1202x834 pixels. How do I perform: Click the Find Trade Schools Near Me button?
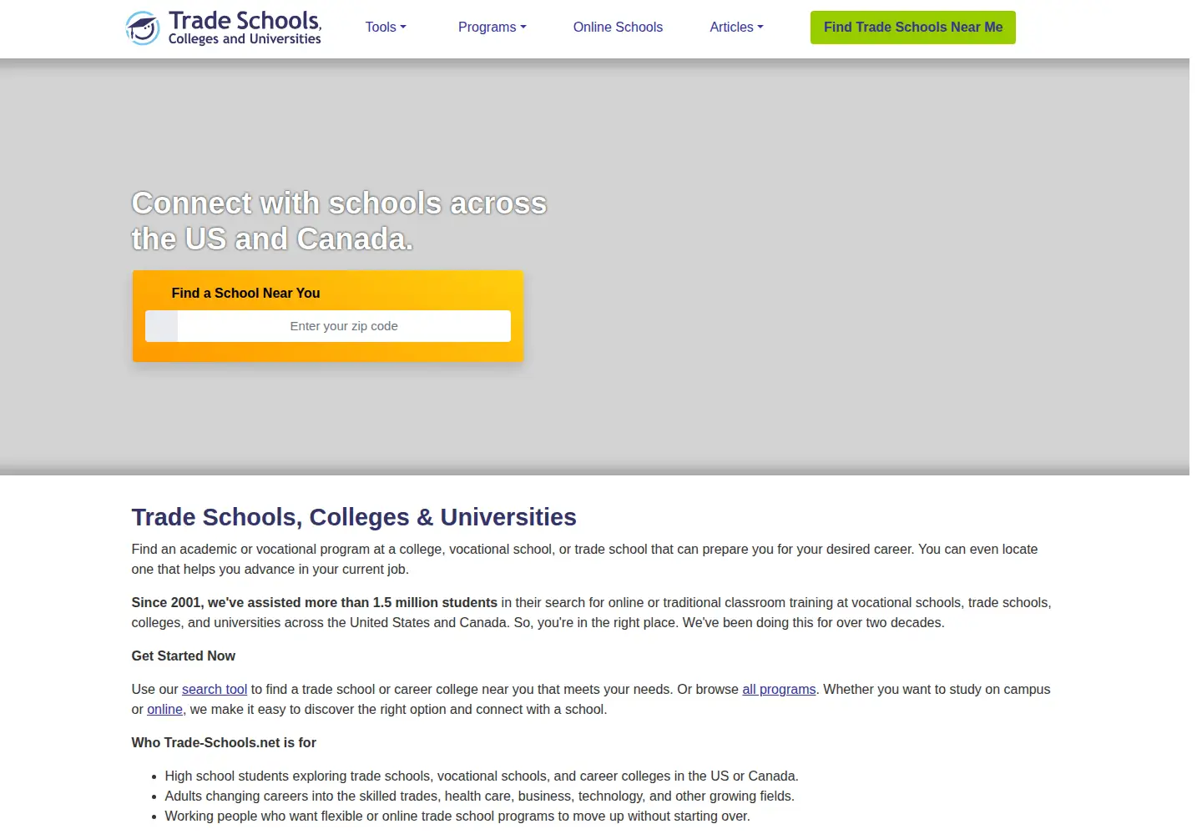[x=913, y=28]
